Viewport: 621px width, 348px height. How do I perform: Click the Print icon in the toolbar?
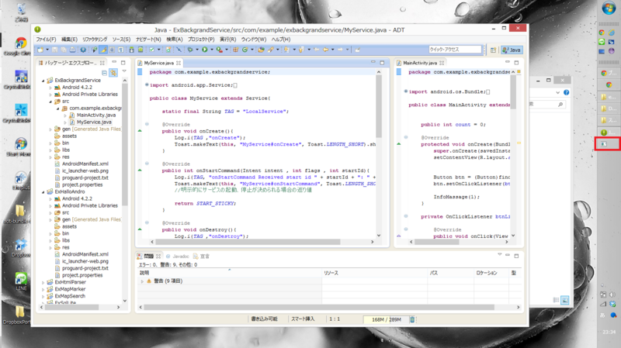tap(72, 50)
